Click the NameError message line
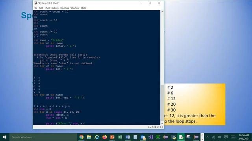252x141 pixels. (63, 63)
